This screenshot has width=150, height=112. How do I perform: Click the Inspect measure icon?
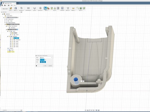tap(73, 8)
